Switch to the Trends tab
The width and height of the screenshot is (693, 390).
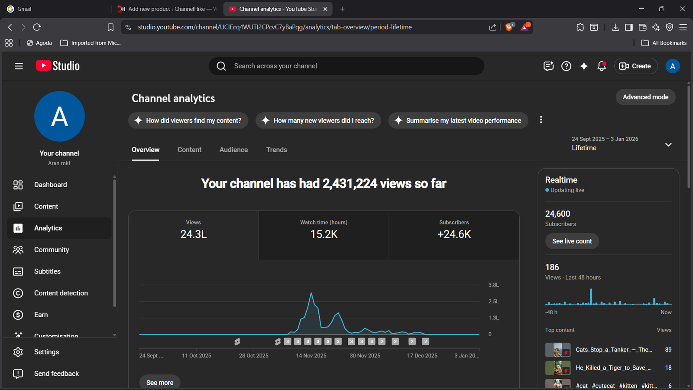pyautogui.click(x=276, y=149)
